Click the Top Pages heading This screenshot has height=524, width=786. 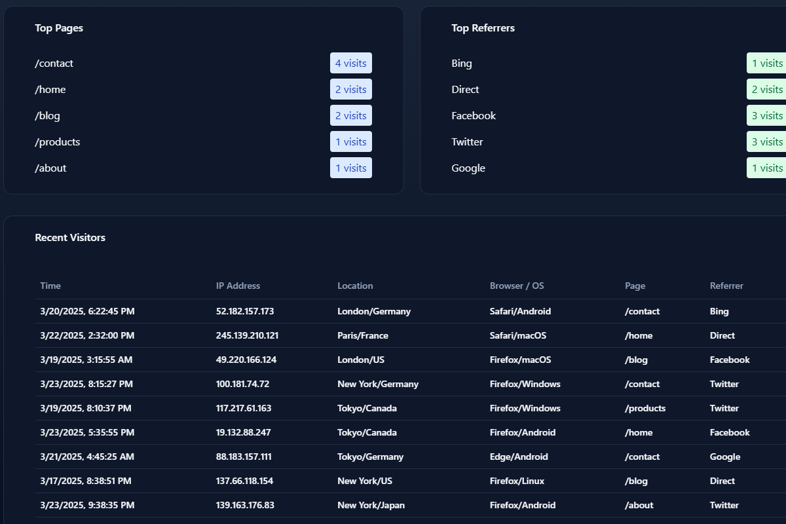pos(59,28)
